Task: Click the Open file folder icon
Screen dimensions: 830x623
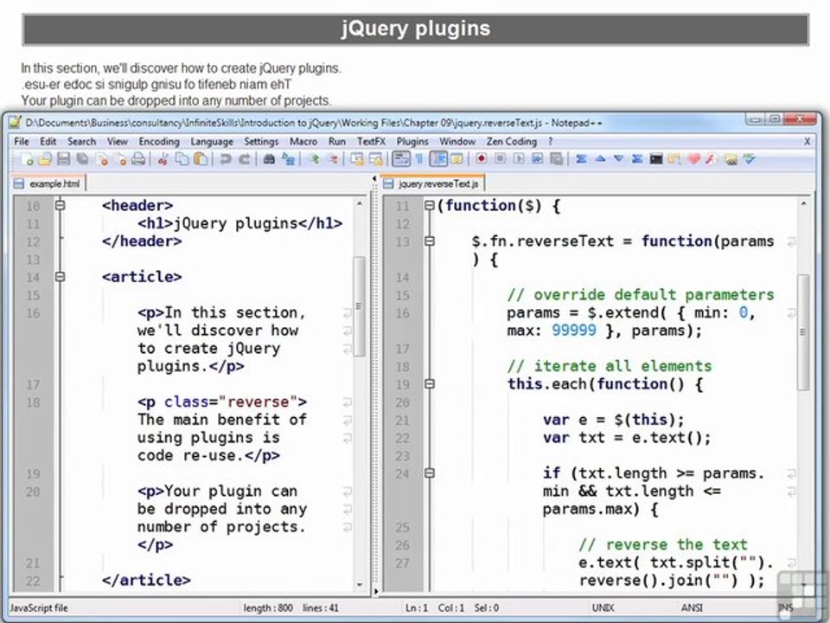Action: coord(45,159)
